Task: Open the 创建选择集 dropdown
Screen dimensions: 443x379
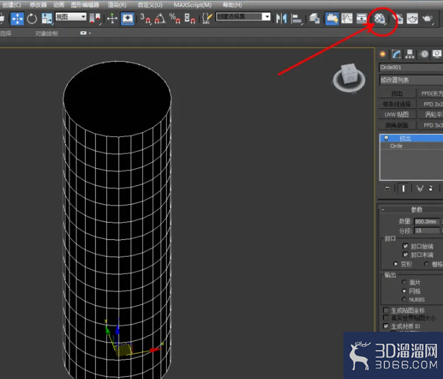Action: (x=243, y=17)
